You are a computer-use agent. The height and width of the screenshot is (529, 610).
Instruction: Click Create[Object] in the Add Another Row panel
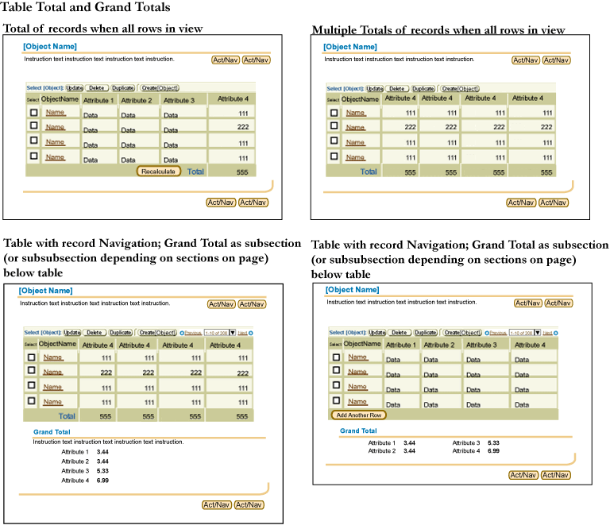462,333
